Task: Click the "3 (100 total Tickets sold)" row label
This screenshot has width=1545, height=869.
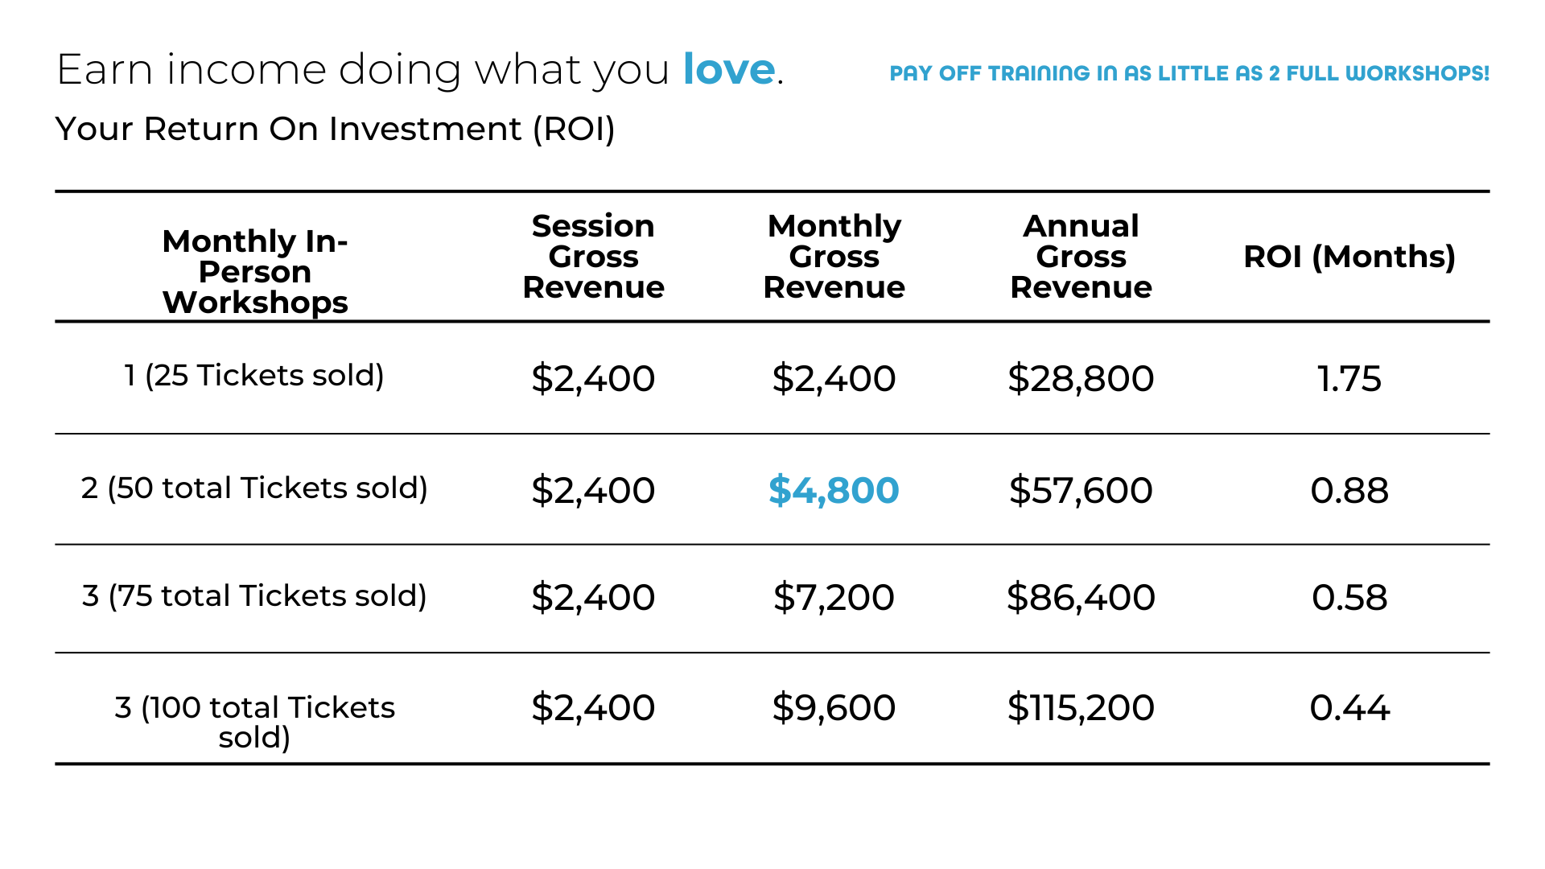Action: [x=254, y=722]
